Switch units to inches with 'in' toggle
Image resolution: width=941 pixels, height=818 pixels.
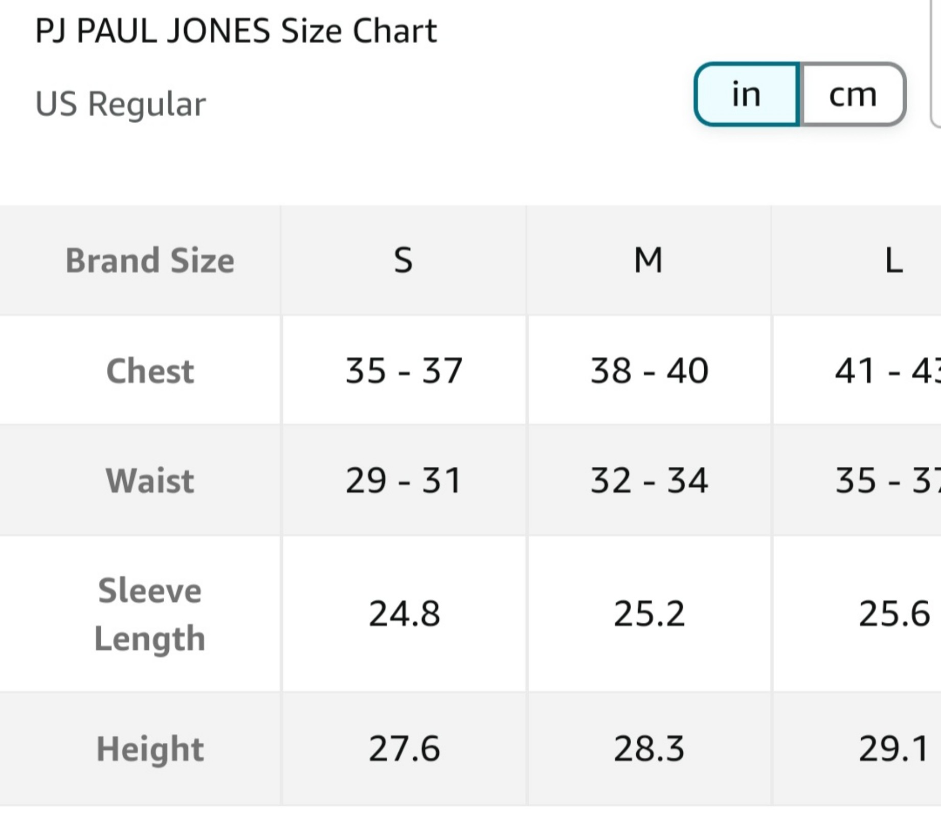click(747, 94)
